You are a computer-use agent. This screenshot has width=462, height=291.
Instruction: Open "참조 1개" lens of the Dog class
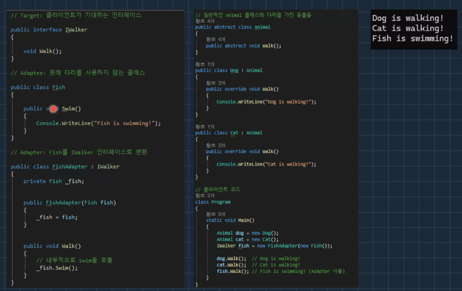point(205,64)
